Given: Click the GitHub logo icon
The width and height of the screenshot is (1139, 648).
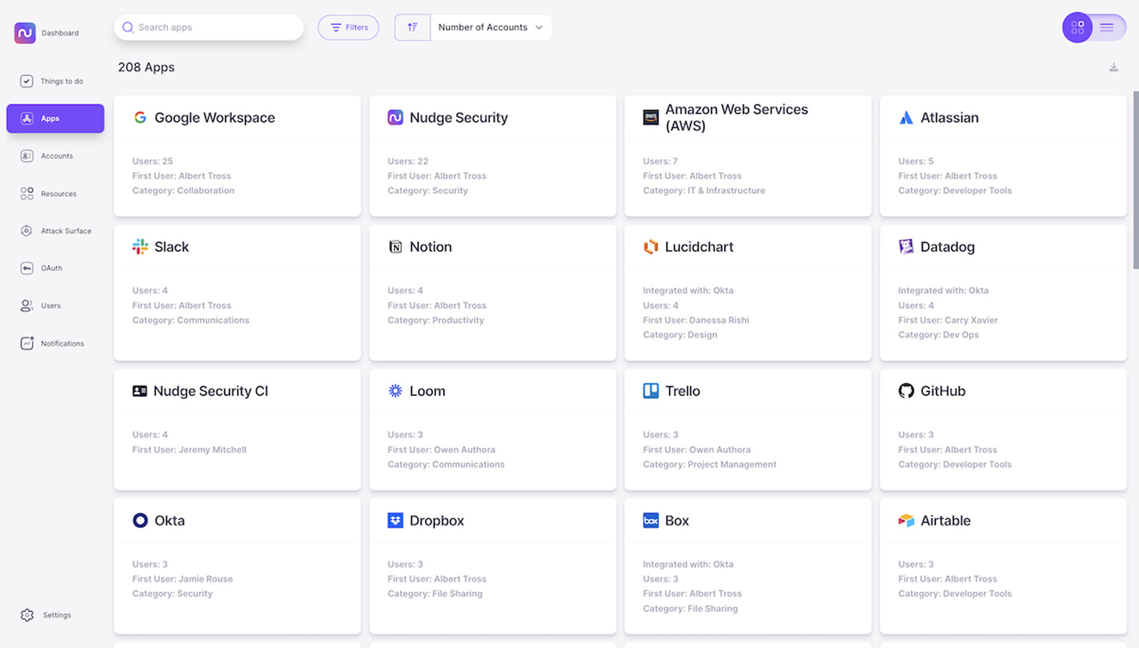Looking at the screenshot, I should pyautogui.click(x=906, y=391).
